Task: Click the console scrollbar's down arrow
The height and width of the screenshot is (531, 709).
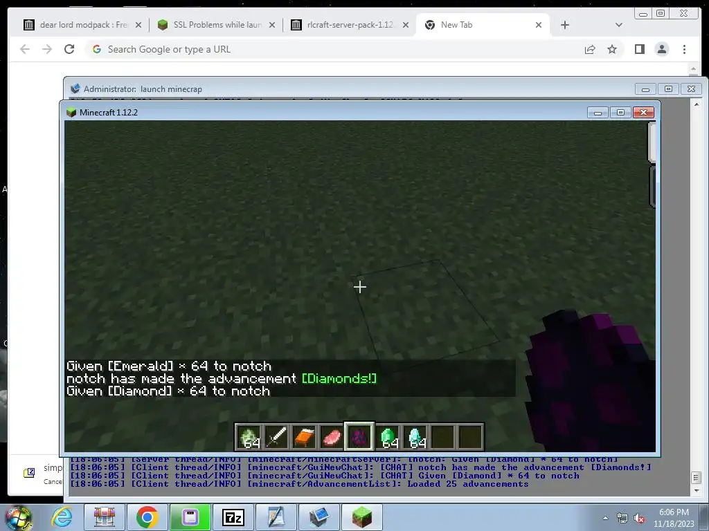Action: (x=697, y=490)
